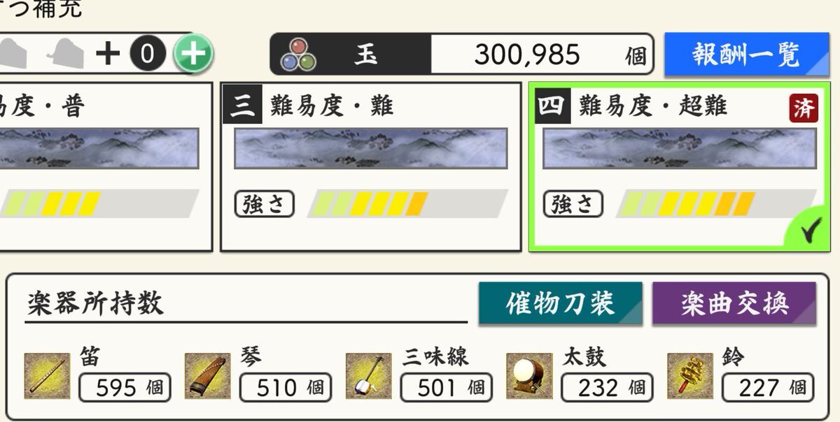This screenshot has height=422, width=840.
Task: Click the three-colored 玉 orbs icon
Action: click(x=299, y=54)
